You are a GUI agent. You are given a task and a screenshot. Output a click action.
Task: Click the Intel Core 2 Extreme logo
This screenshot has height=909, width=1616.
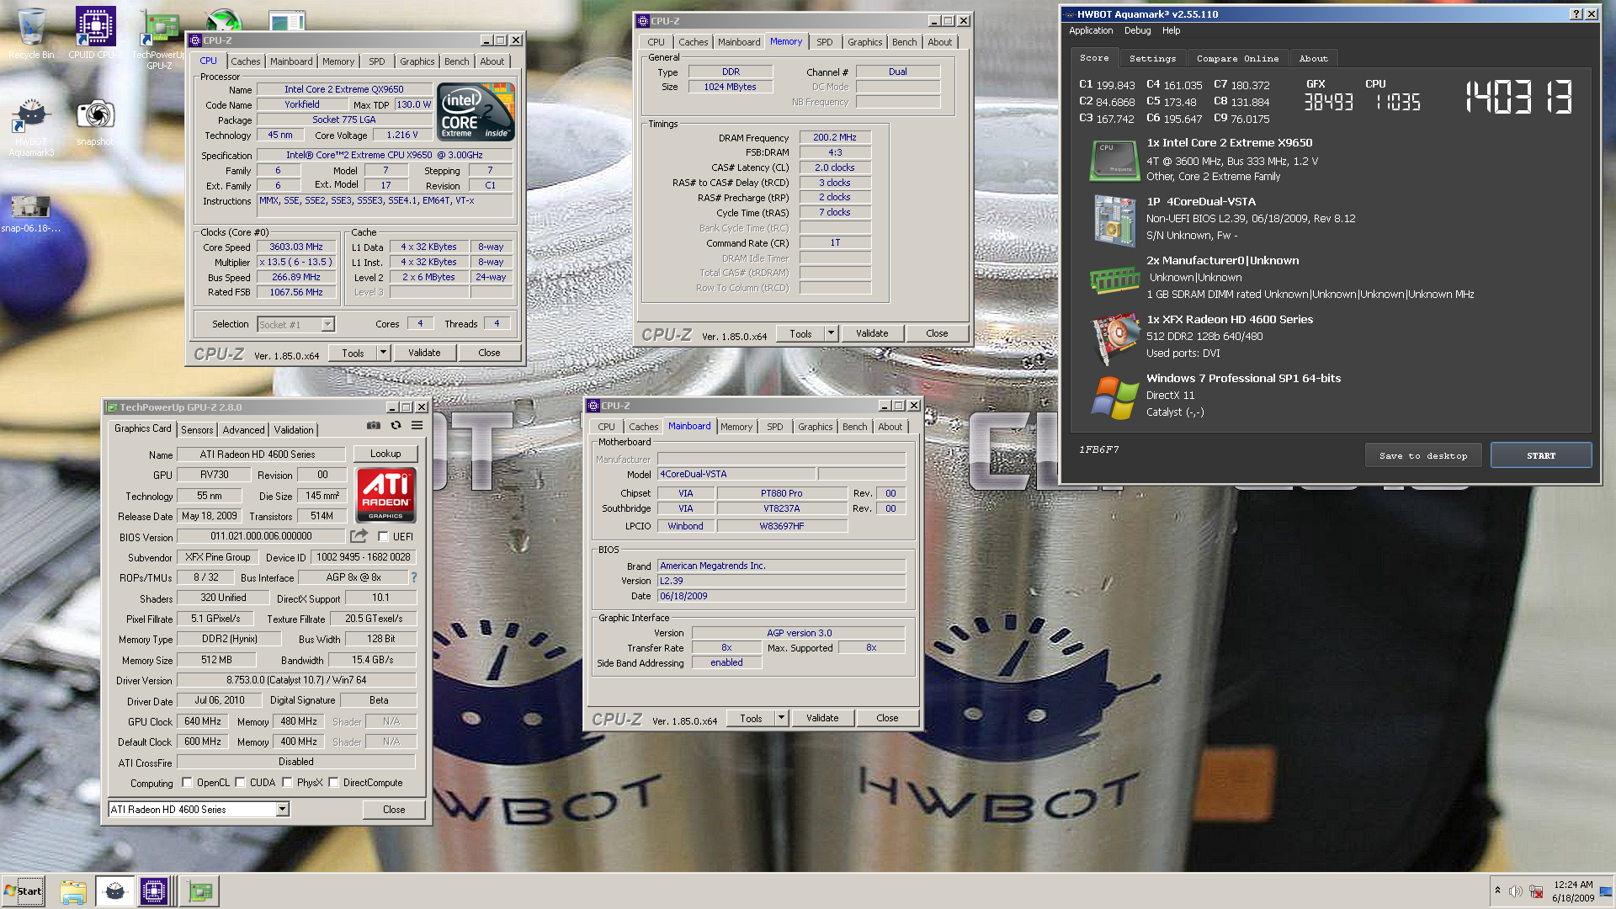click(x=476, y=111)
